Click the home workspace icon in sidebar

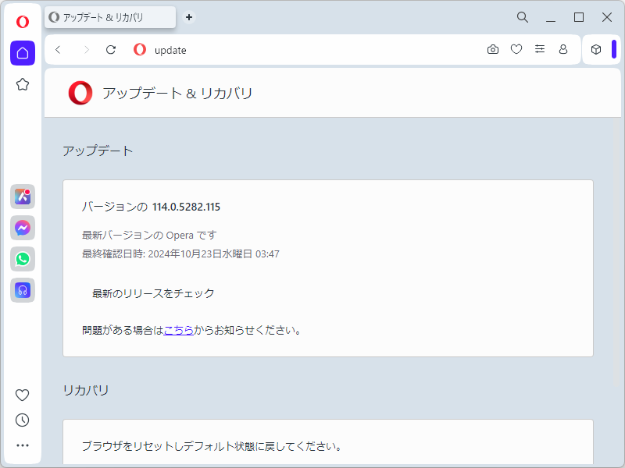pyautogui.click(x=22, y=53)
